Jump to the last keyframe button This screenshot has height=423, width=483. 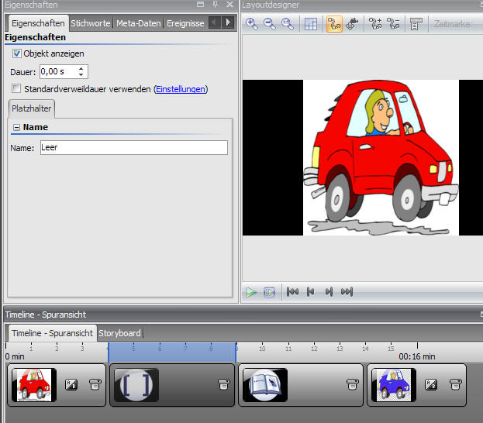click(347, 292)
